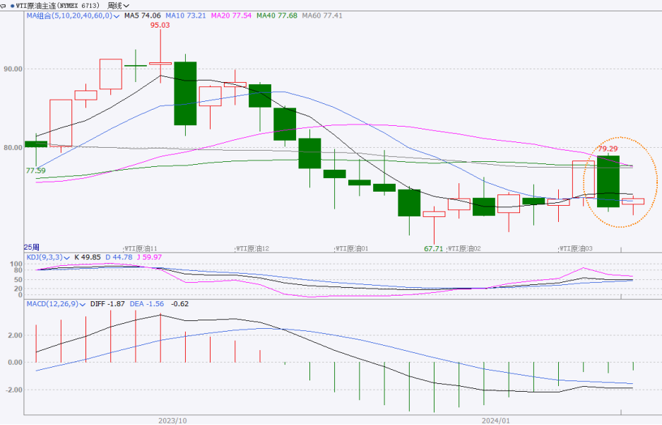Click the large green candlestick in orange circle

click(x=608, y=181)
